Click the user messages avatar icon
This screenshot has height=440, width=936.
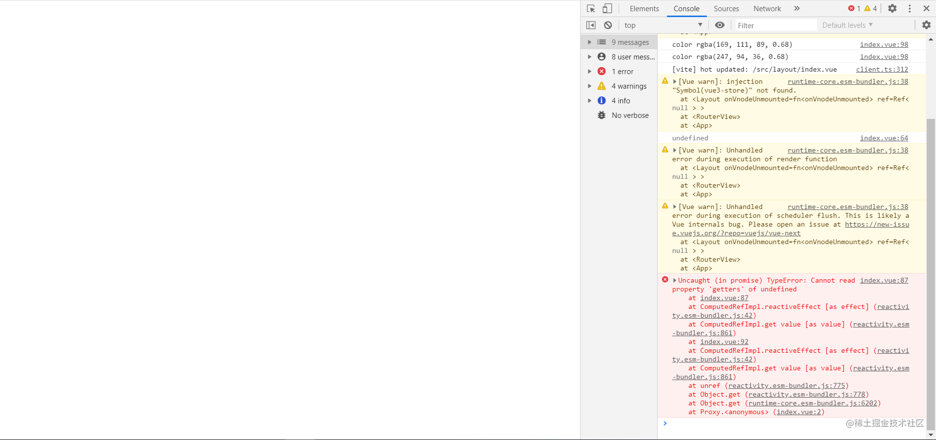602,57
